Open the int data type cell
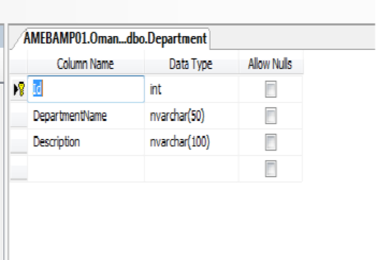Viewport: 376px width, 260px height. pos(191,90)
